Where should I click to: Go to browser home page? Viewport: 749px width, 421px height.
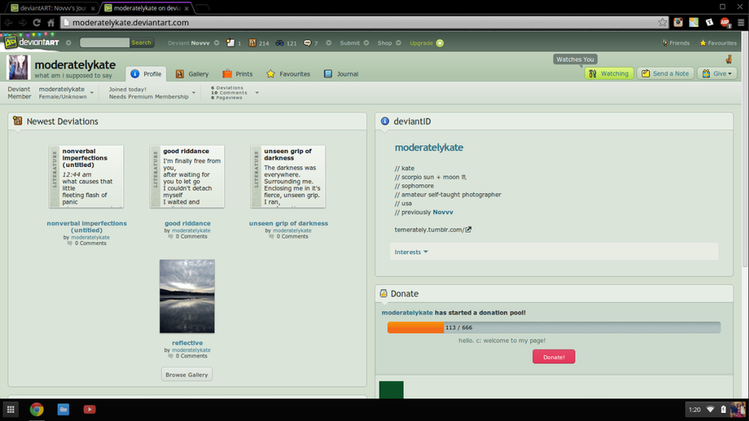click(x=50, y=22)
